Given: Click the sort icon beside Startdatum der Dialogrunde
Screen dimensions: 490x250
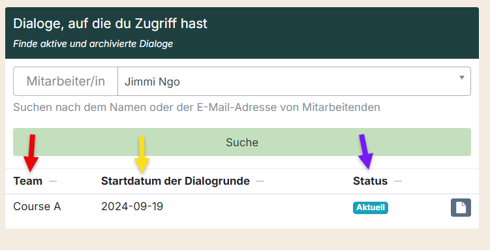Looking at the screenshot, I should click(x=260, y=181).
